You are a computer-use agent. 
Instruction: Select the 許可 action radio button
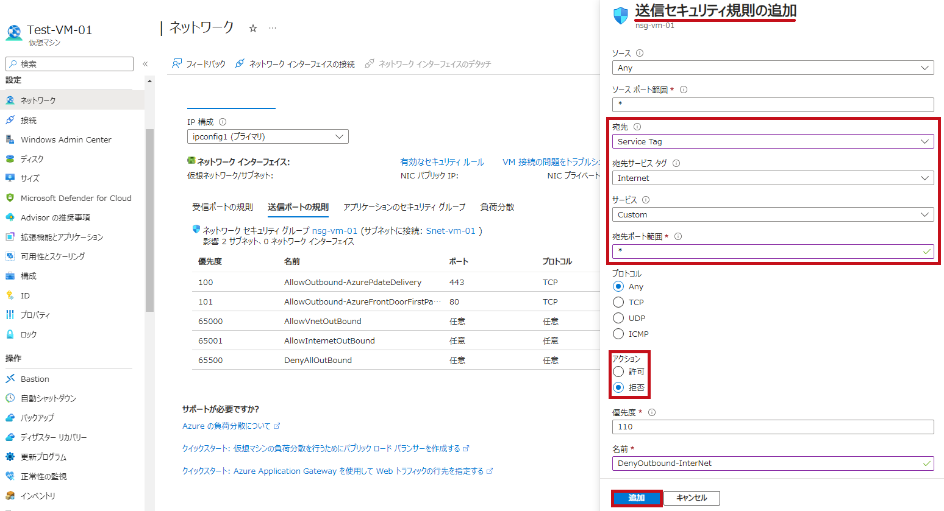coord(618,372)
